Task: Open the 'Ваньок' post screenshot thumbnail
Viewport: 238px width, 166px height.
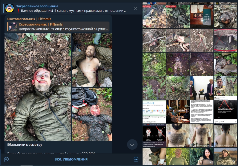Action: pos(154,112)
